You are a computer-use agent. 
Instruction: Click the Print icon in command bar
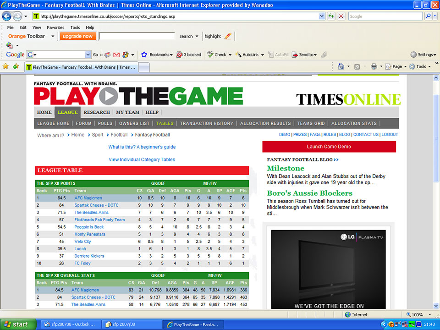[374, 66]
